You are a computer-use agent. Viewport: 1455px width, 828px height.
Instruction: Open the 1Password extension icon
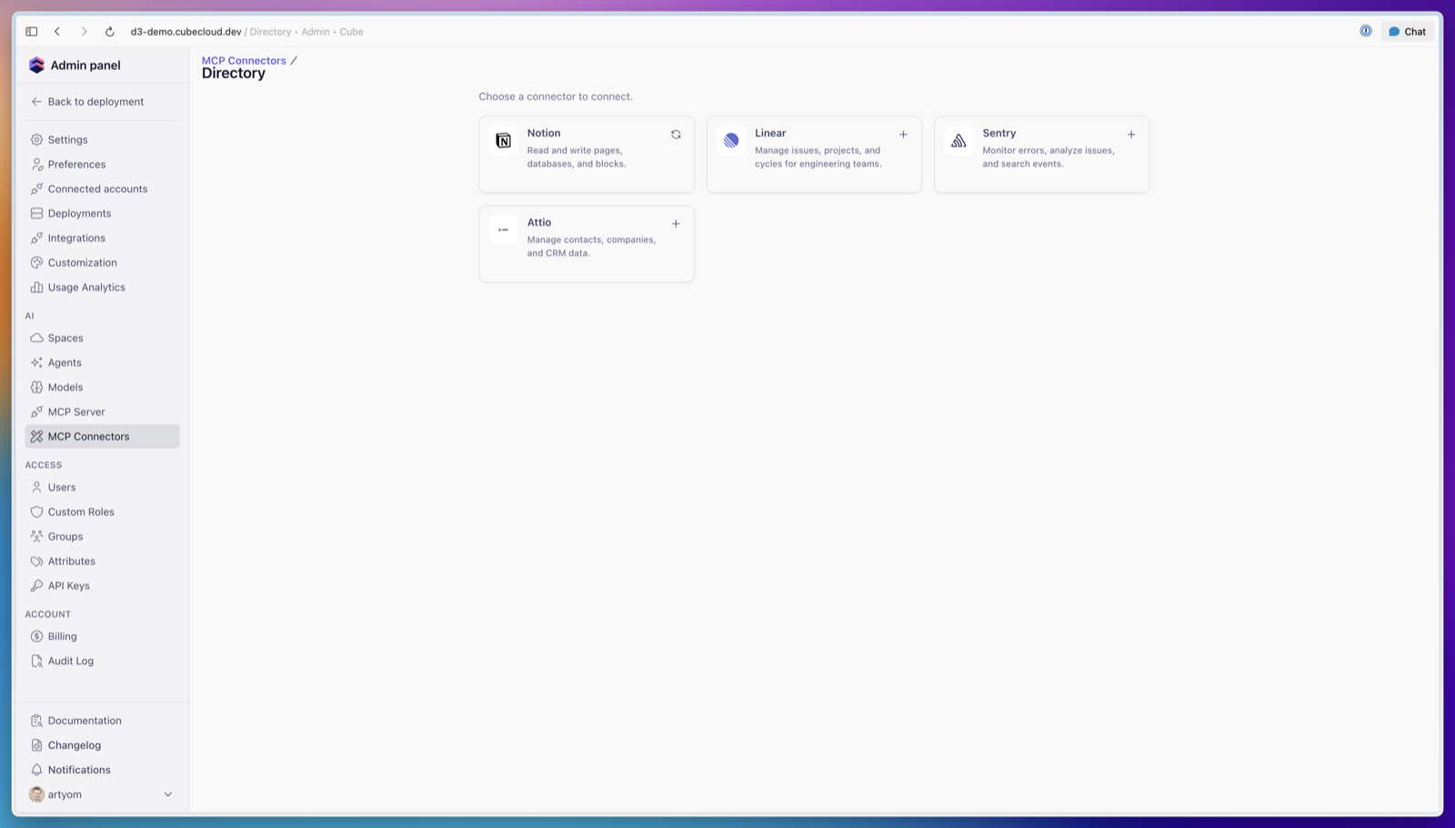tap(1366, 31)
